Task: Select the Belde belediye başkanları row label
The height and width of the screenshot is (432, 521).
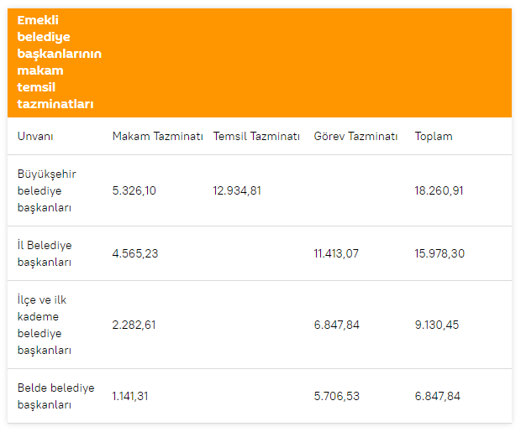Action: pos(55,396)
